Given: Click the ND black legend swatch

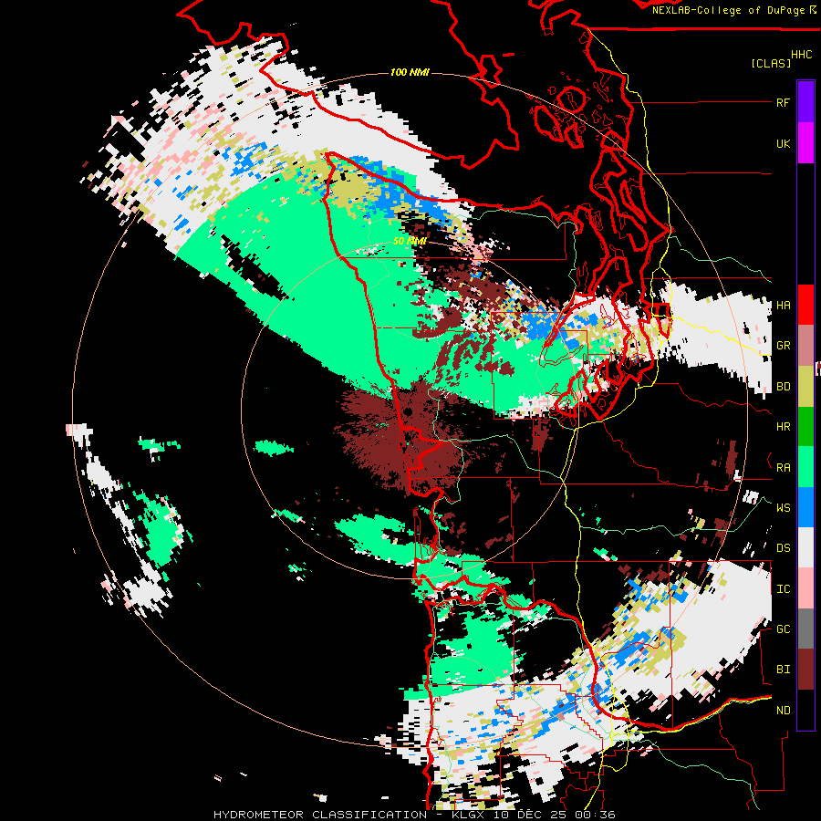Looking at the screenshot, I should click(805, 710).
